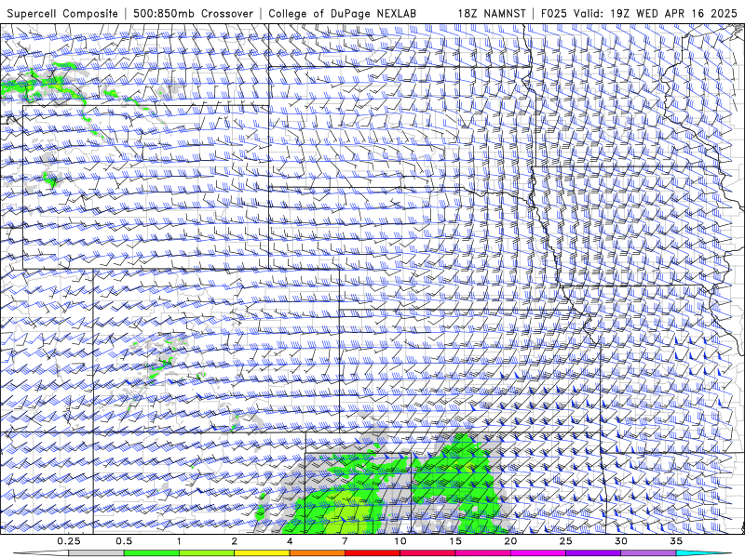
Task: Click the cyan arrow end of color bar
Action: (x=704, y=553)
